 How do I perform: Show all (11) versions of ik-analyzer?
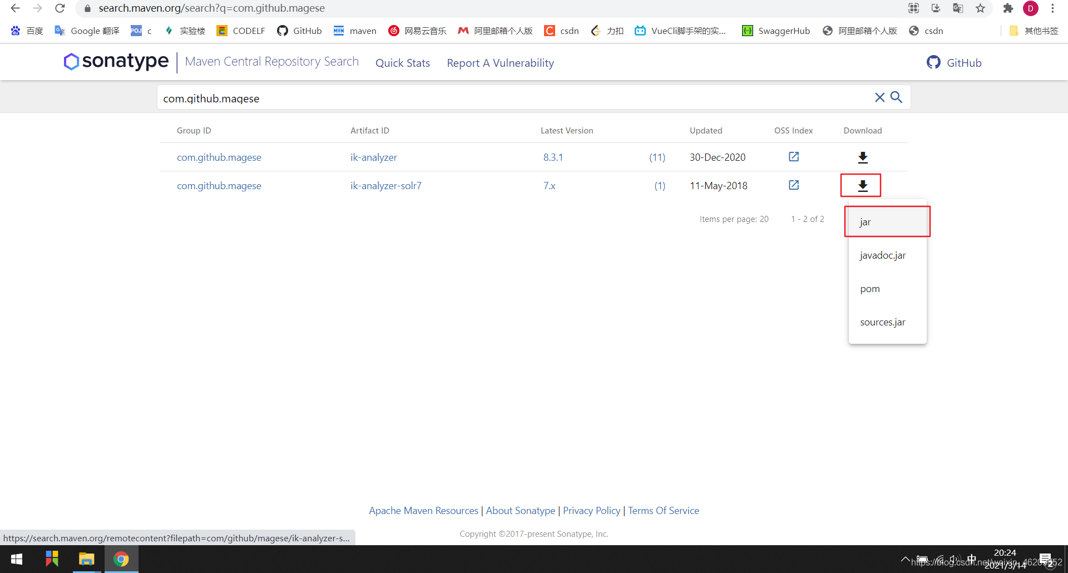point(657,157)
